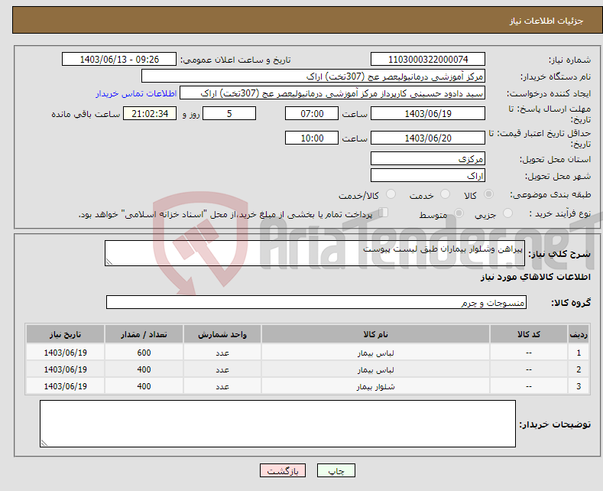Click quantity 400 in row 2
603x491 pixels.
click(144, 369)
